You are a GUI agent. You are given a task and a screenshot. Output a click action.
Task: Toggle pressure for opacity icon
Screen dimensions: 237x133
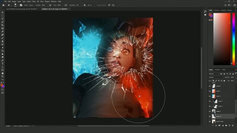pyautogui.click(x=50, y=5)
